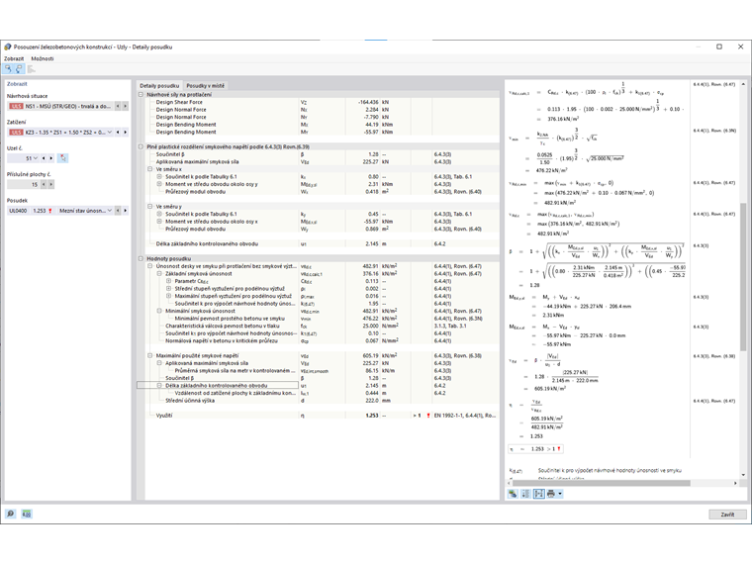Print the formula panel with the printer icon
Viewport: 752px width, 564px height.
(551, 494)
